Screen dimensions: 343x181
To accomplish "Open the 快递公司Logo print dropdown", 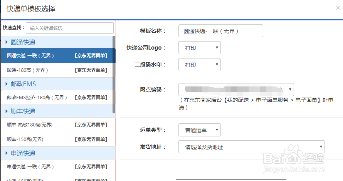I will tap(200, 48).
